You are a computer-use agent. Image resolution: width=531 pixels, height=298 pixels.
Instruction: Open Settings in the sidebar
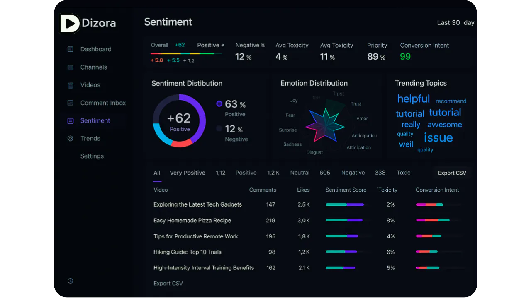tap(92, 156)
